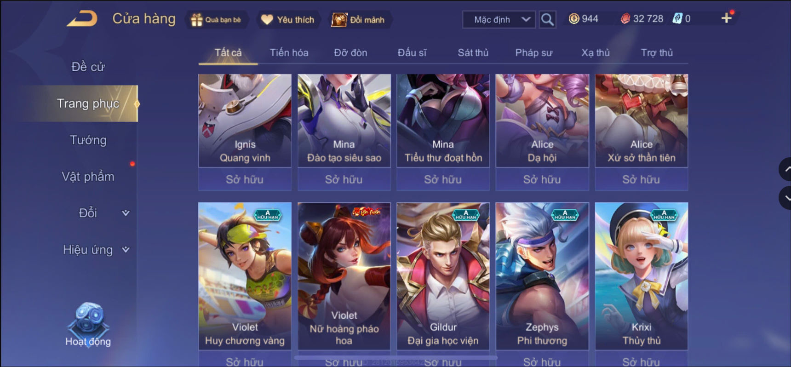Viewport: 791px width, 367px height.
Task: Select the Krixi Thủy thủ skin card
Action: coord(641,276)
